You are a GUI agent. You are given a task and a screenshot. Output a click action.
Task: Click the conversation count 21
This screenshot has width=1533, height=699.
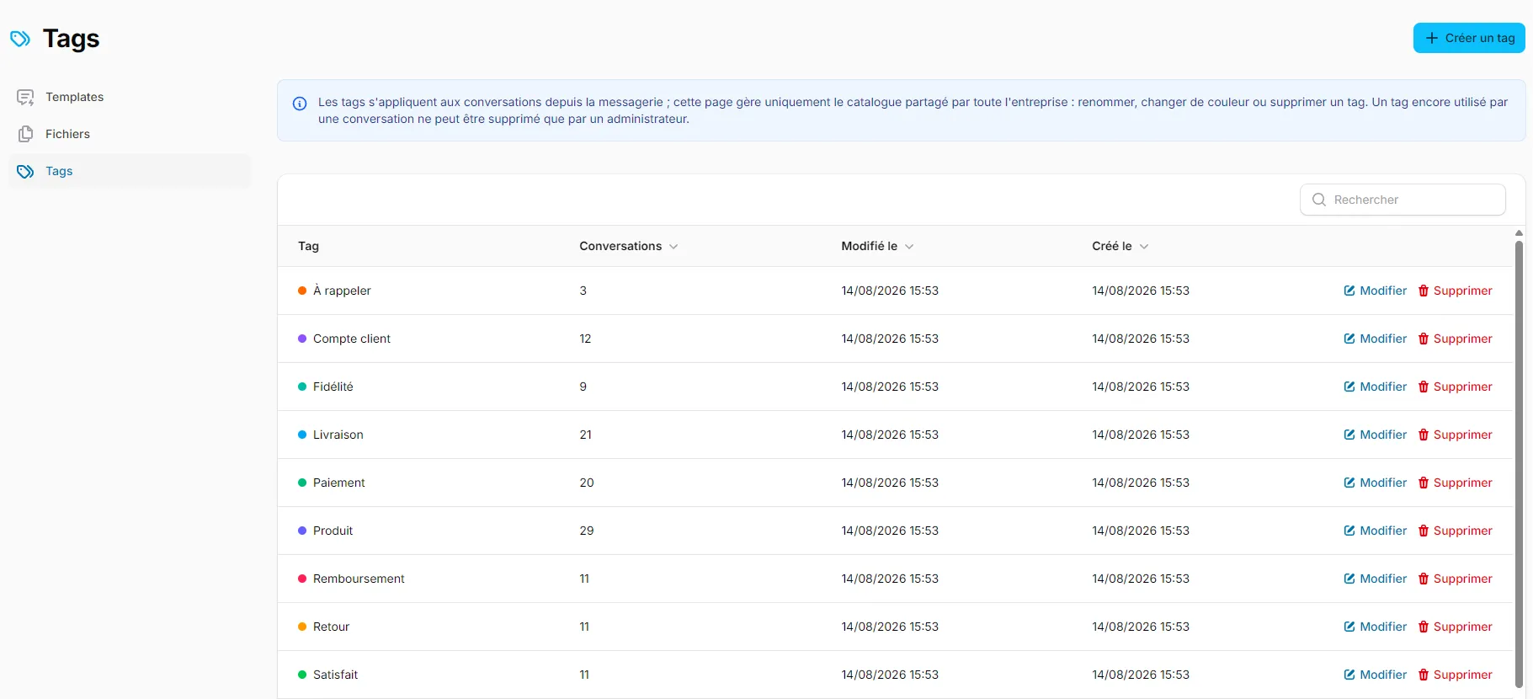pyautogui.click(x=586, y=435)
